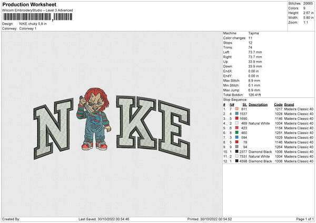
Task: Click the Total Bobbin value '126.41ft'
Action: [254, 95]
